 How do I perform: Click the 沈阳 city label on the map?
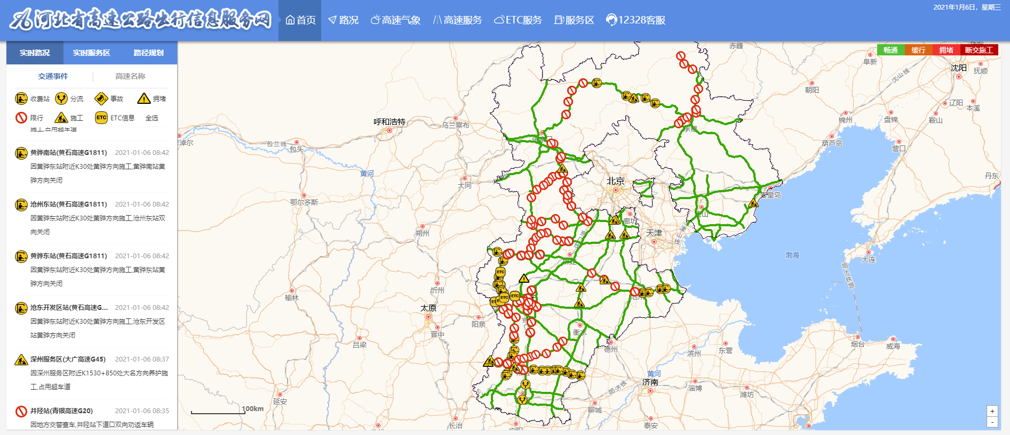point(959,68)
